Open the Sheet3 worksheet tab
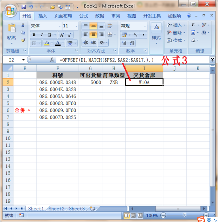218x222 pixels. point(77,209)
